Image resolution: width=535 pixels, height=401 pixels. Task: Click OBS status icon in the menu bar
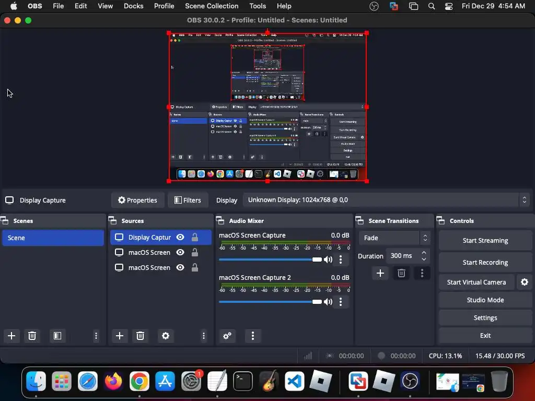[x=374, y=6]
